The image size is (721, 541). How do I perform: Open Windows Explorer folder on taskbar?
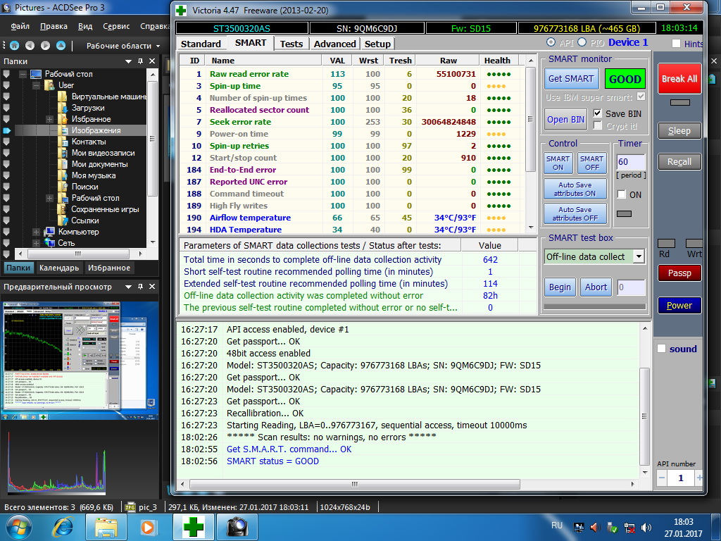pyautogui.click(x=106, y=527)
